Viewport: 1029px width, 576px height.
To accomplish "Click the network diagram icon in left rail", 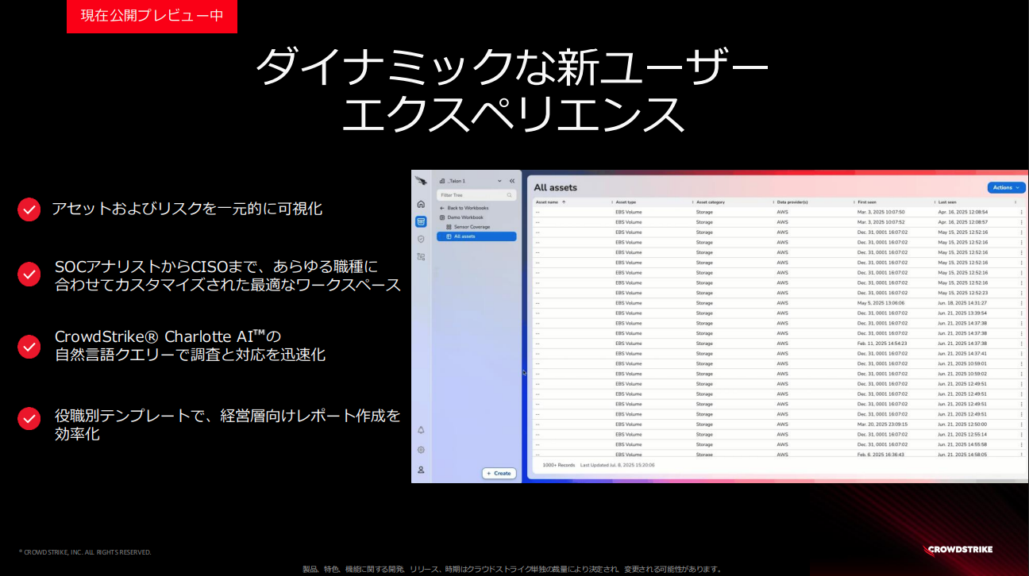I will pyautogui.click(x=421, y=256).
